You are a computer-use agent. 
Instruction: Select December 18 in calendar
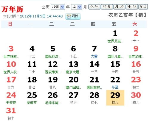(x=32, y=83)
